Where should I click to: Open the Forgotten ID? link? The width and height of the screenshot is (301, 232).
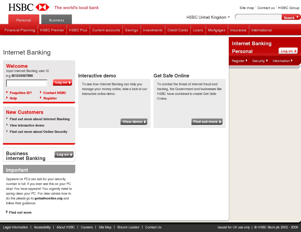(20, 93)
